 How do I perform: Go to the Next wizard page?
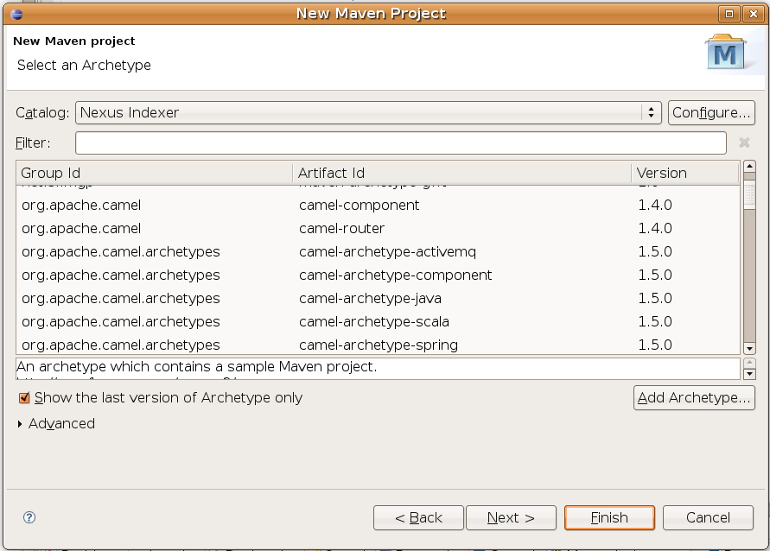point(511,517)
